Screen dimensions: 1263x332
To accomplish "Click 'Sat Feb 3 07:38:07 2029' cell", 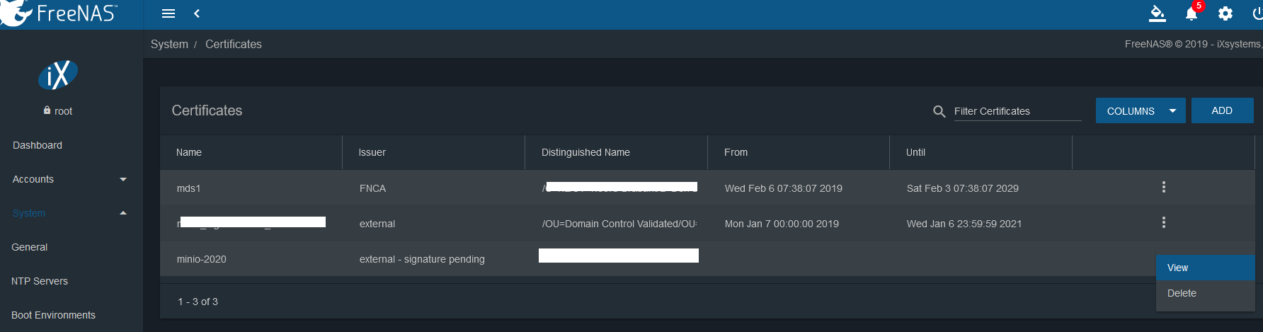I will click(x=963, y=188).
